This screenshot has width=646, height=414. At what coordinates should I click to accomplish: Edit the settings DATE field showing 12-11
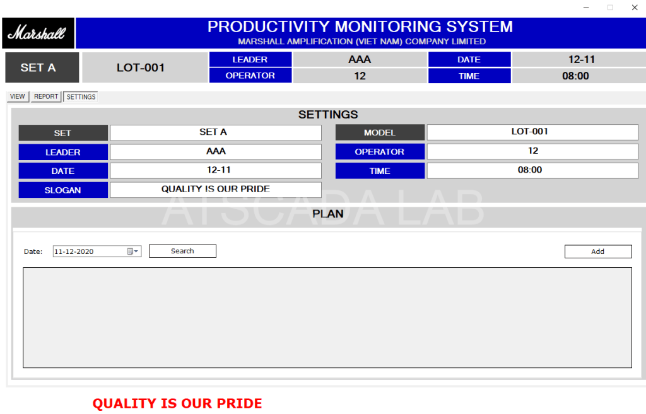216,171
